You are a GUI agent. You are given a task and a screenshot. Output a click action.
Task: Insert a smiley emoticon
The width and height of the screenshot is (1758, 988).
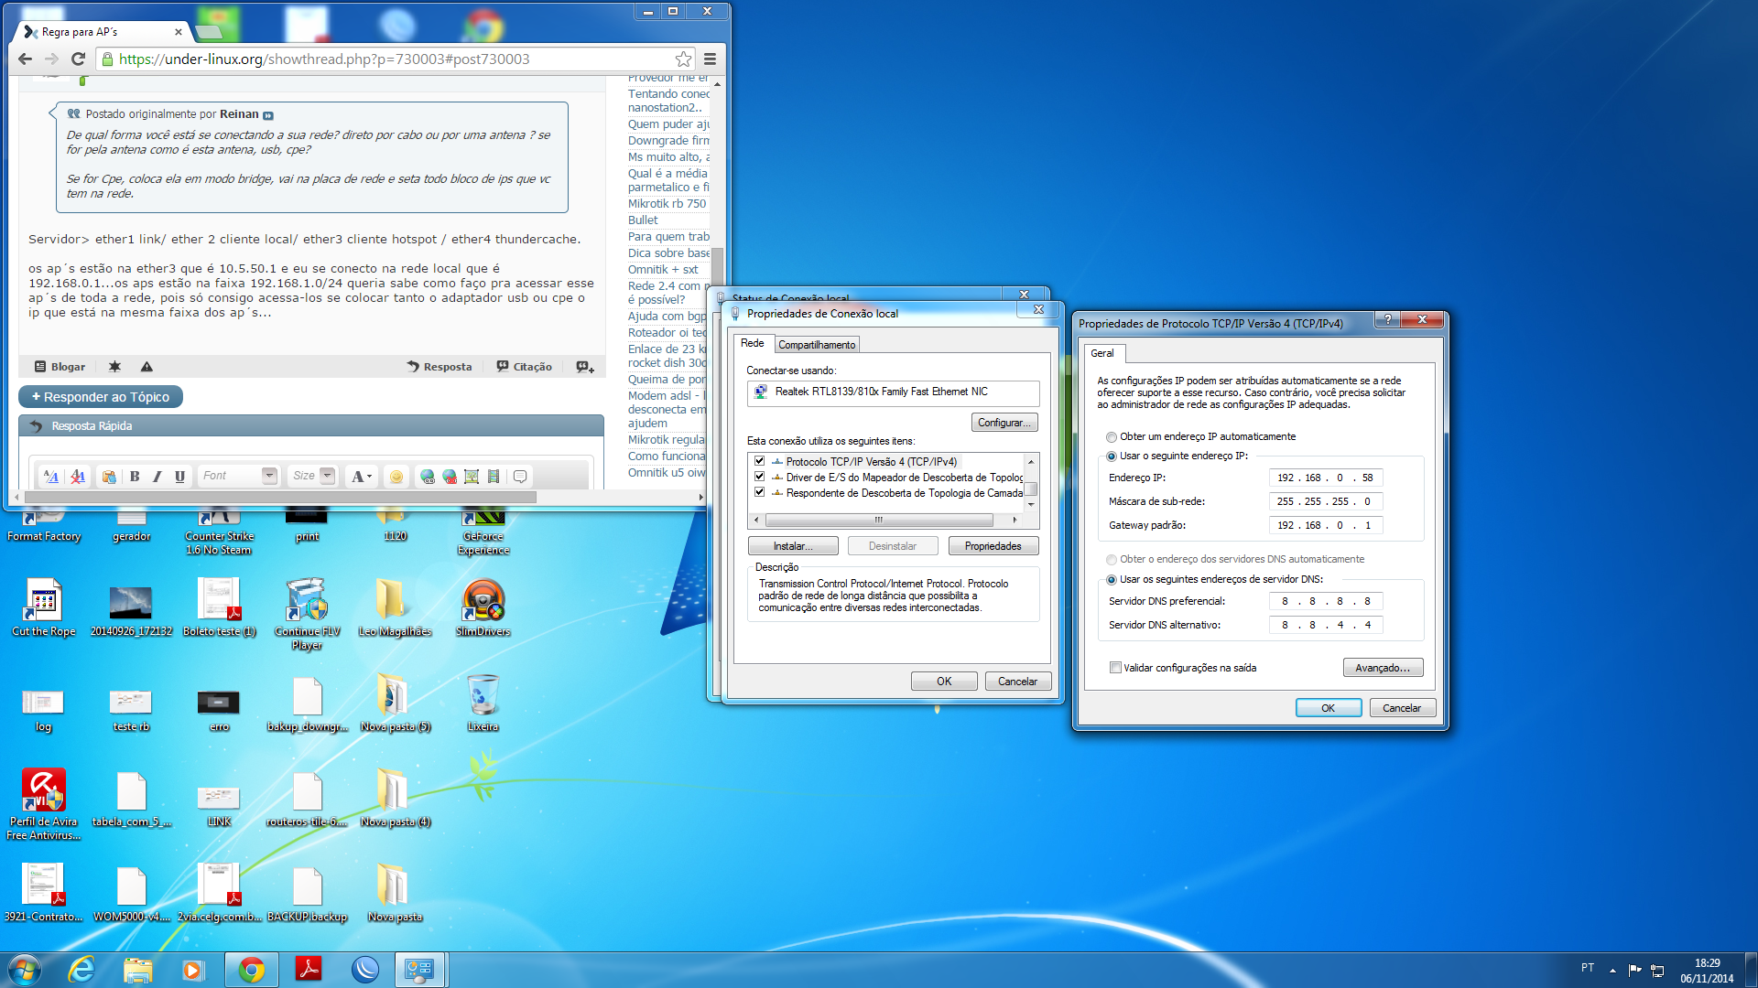click(x=396, y=477)
